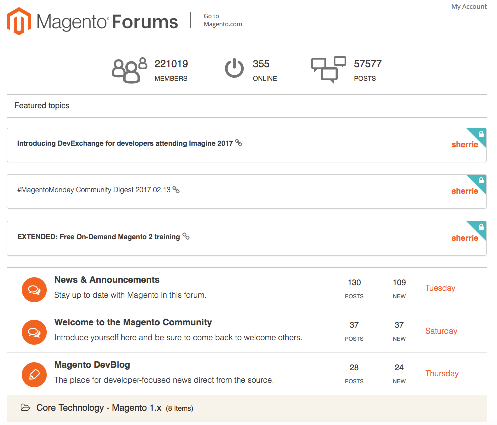Image resolution: width=497 pixels, height=425 pixels.
Task: Click Welcome to the Magento Community chat icon
Action: pyautogui.click(x=34, y=332)
